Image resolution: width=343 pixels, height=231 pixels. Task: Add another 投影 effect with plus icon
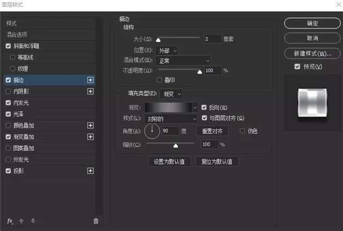click(91, 171)
